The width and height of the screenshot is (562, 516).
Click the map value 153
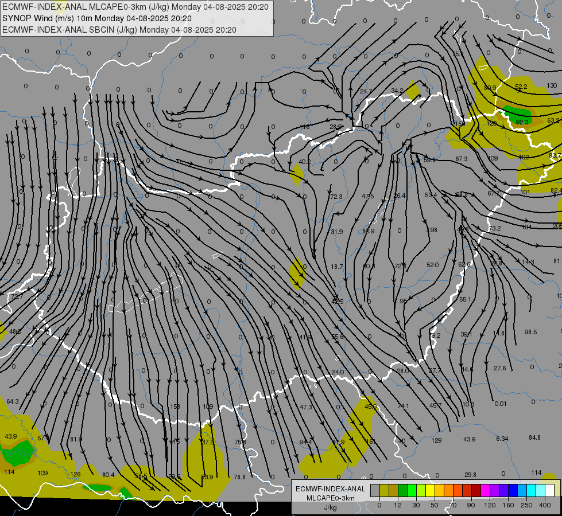175,406
